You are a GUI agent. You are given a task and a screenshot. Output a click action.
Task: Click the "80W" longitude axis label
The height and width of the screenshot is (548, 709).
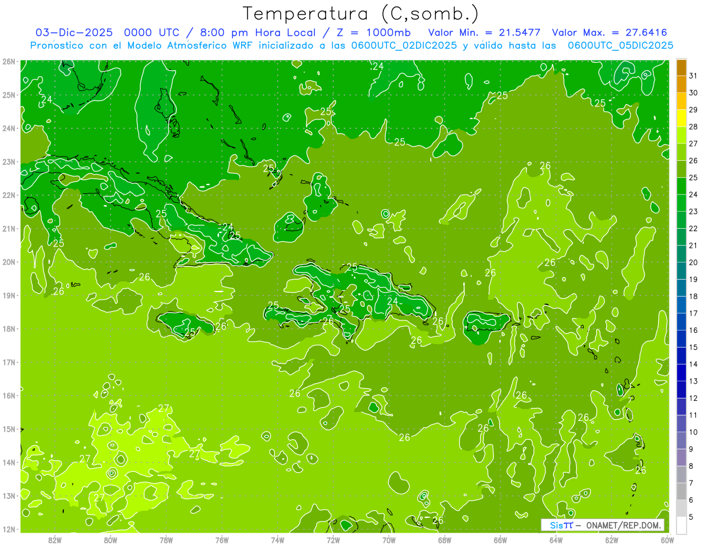click(x=110, y=540)
